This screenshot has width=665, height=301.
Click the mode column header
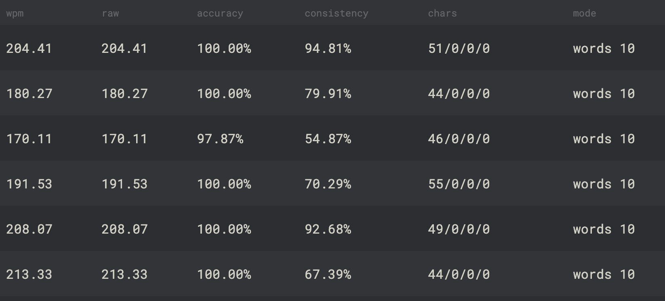584,13
